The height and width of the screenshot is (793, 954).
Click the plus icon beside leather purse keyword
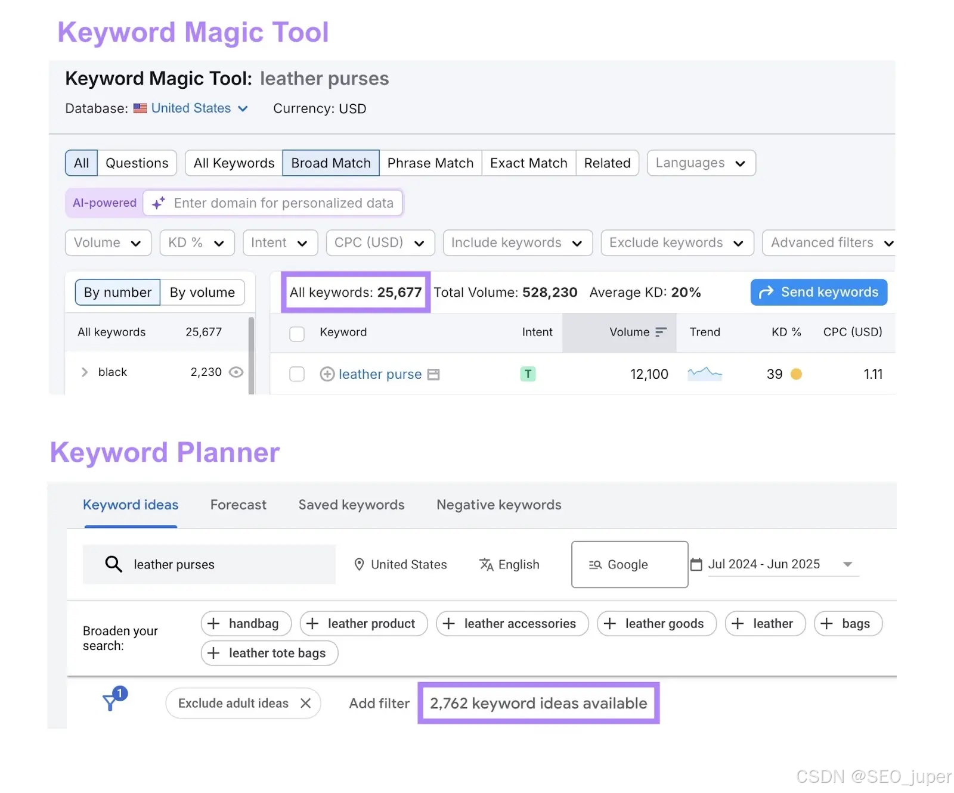327,374
